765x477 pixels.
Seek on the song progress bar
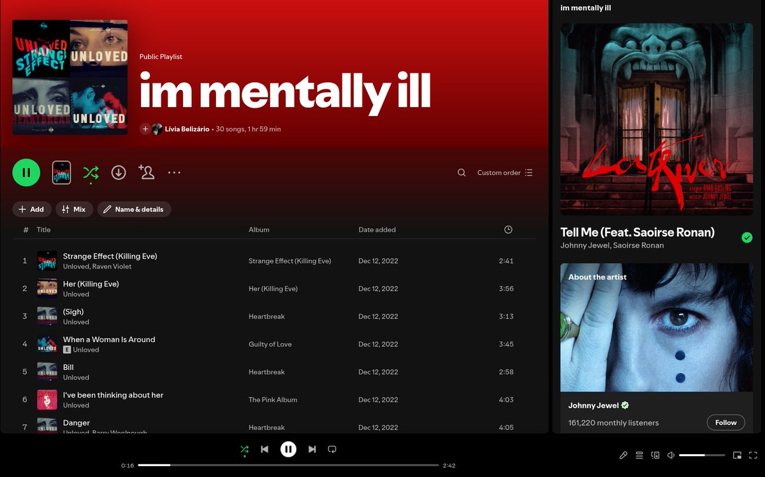288,466
